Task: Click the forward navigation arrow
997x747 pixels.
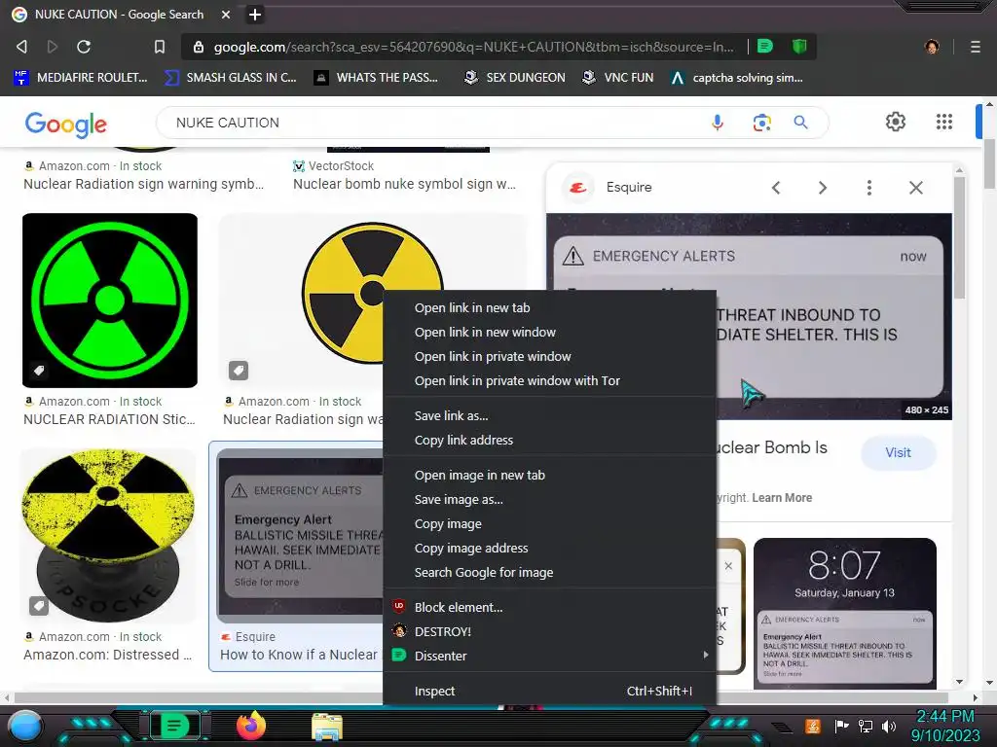Action: (x=53, y=47)
